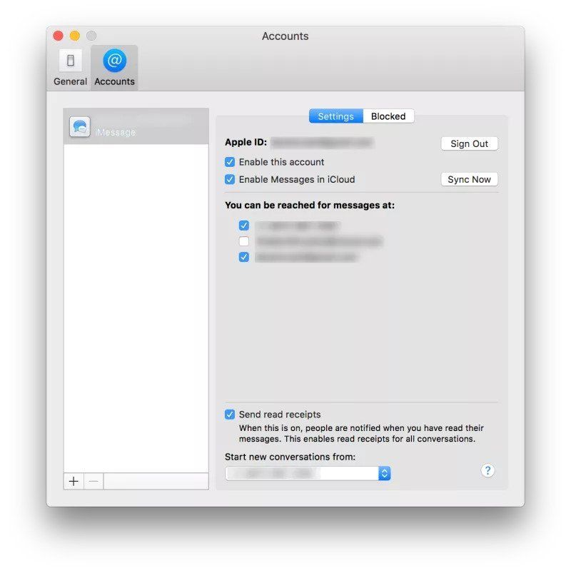The image size is (571, 573).
Task: Open help using the question mark icon
Action: point(487,471)
